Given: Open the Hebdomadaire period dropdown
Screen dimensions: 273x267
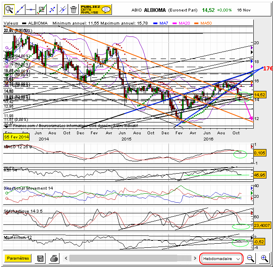Looking at the screenshot, I should point(221,258).
